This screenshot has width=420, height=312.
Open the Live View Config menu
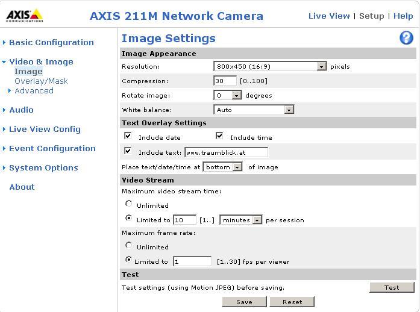(x=45, y=129)
